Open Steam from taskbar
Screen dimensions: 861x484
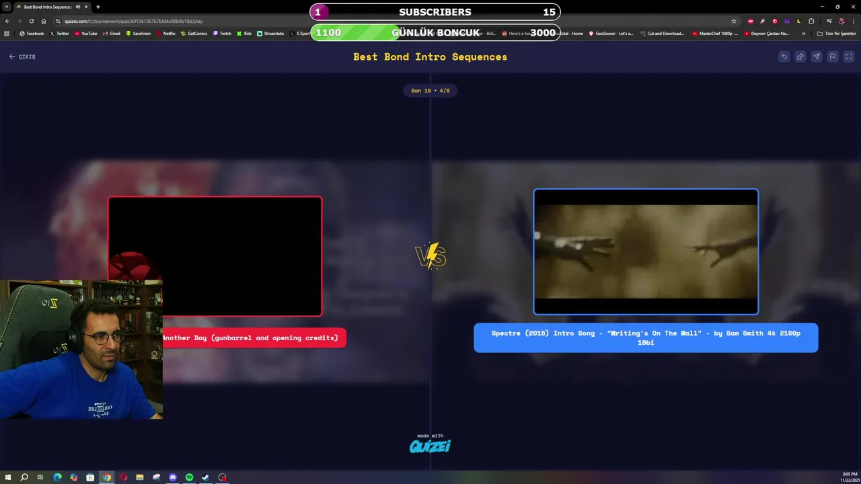[x=206, y=477]
